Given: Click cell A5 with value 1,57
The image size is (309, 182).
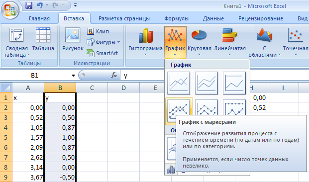Looking at the screenshot, I should pyautogui.click(x=28, y=137).
